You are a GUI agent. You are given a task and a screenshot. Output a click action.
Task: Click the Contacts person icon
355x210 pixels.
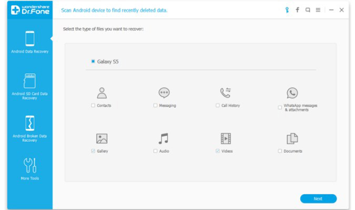click(102, 93)
